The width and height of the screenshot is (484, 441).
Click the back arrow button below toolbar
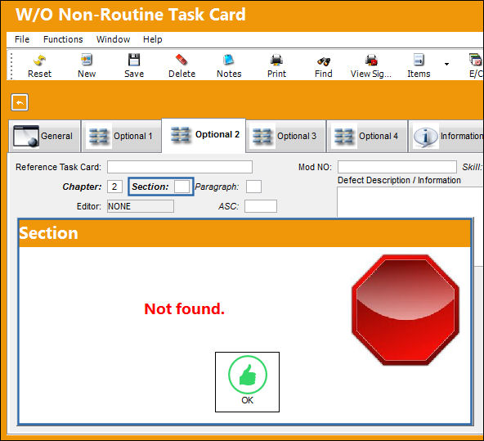tap(20, 102)
